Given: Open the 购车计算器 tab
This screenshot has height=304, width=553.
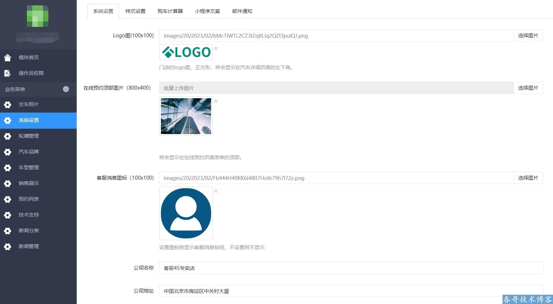Looking at the screenshot, I should pyautogui.click(x=170, y=11).
